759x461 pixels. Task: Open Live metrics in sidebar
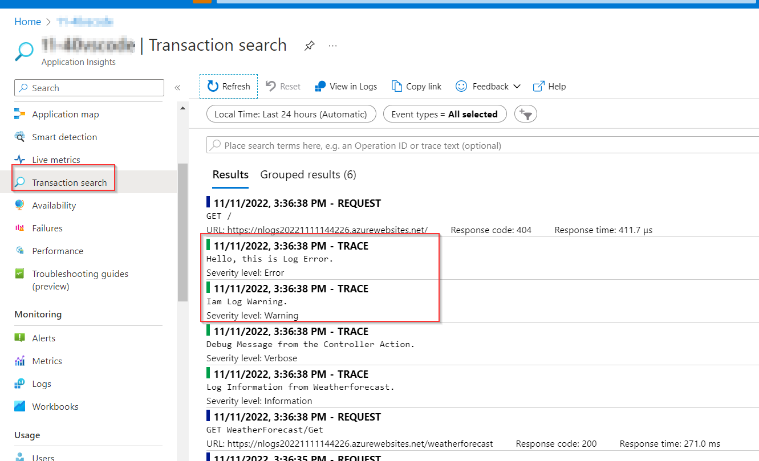pos(56,160)
